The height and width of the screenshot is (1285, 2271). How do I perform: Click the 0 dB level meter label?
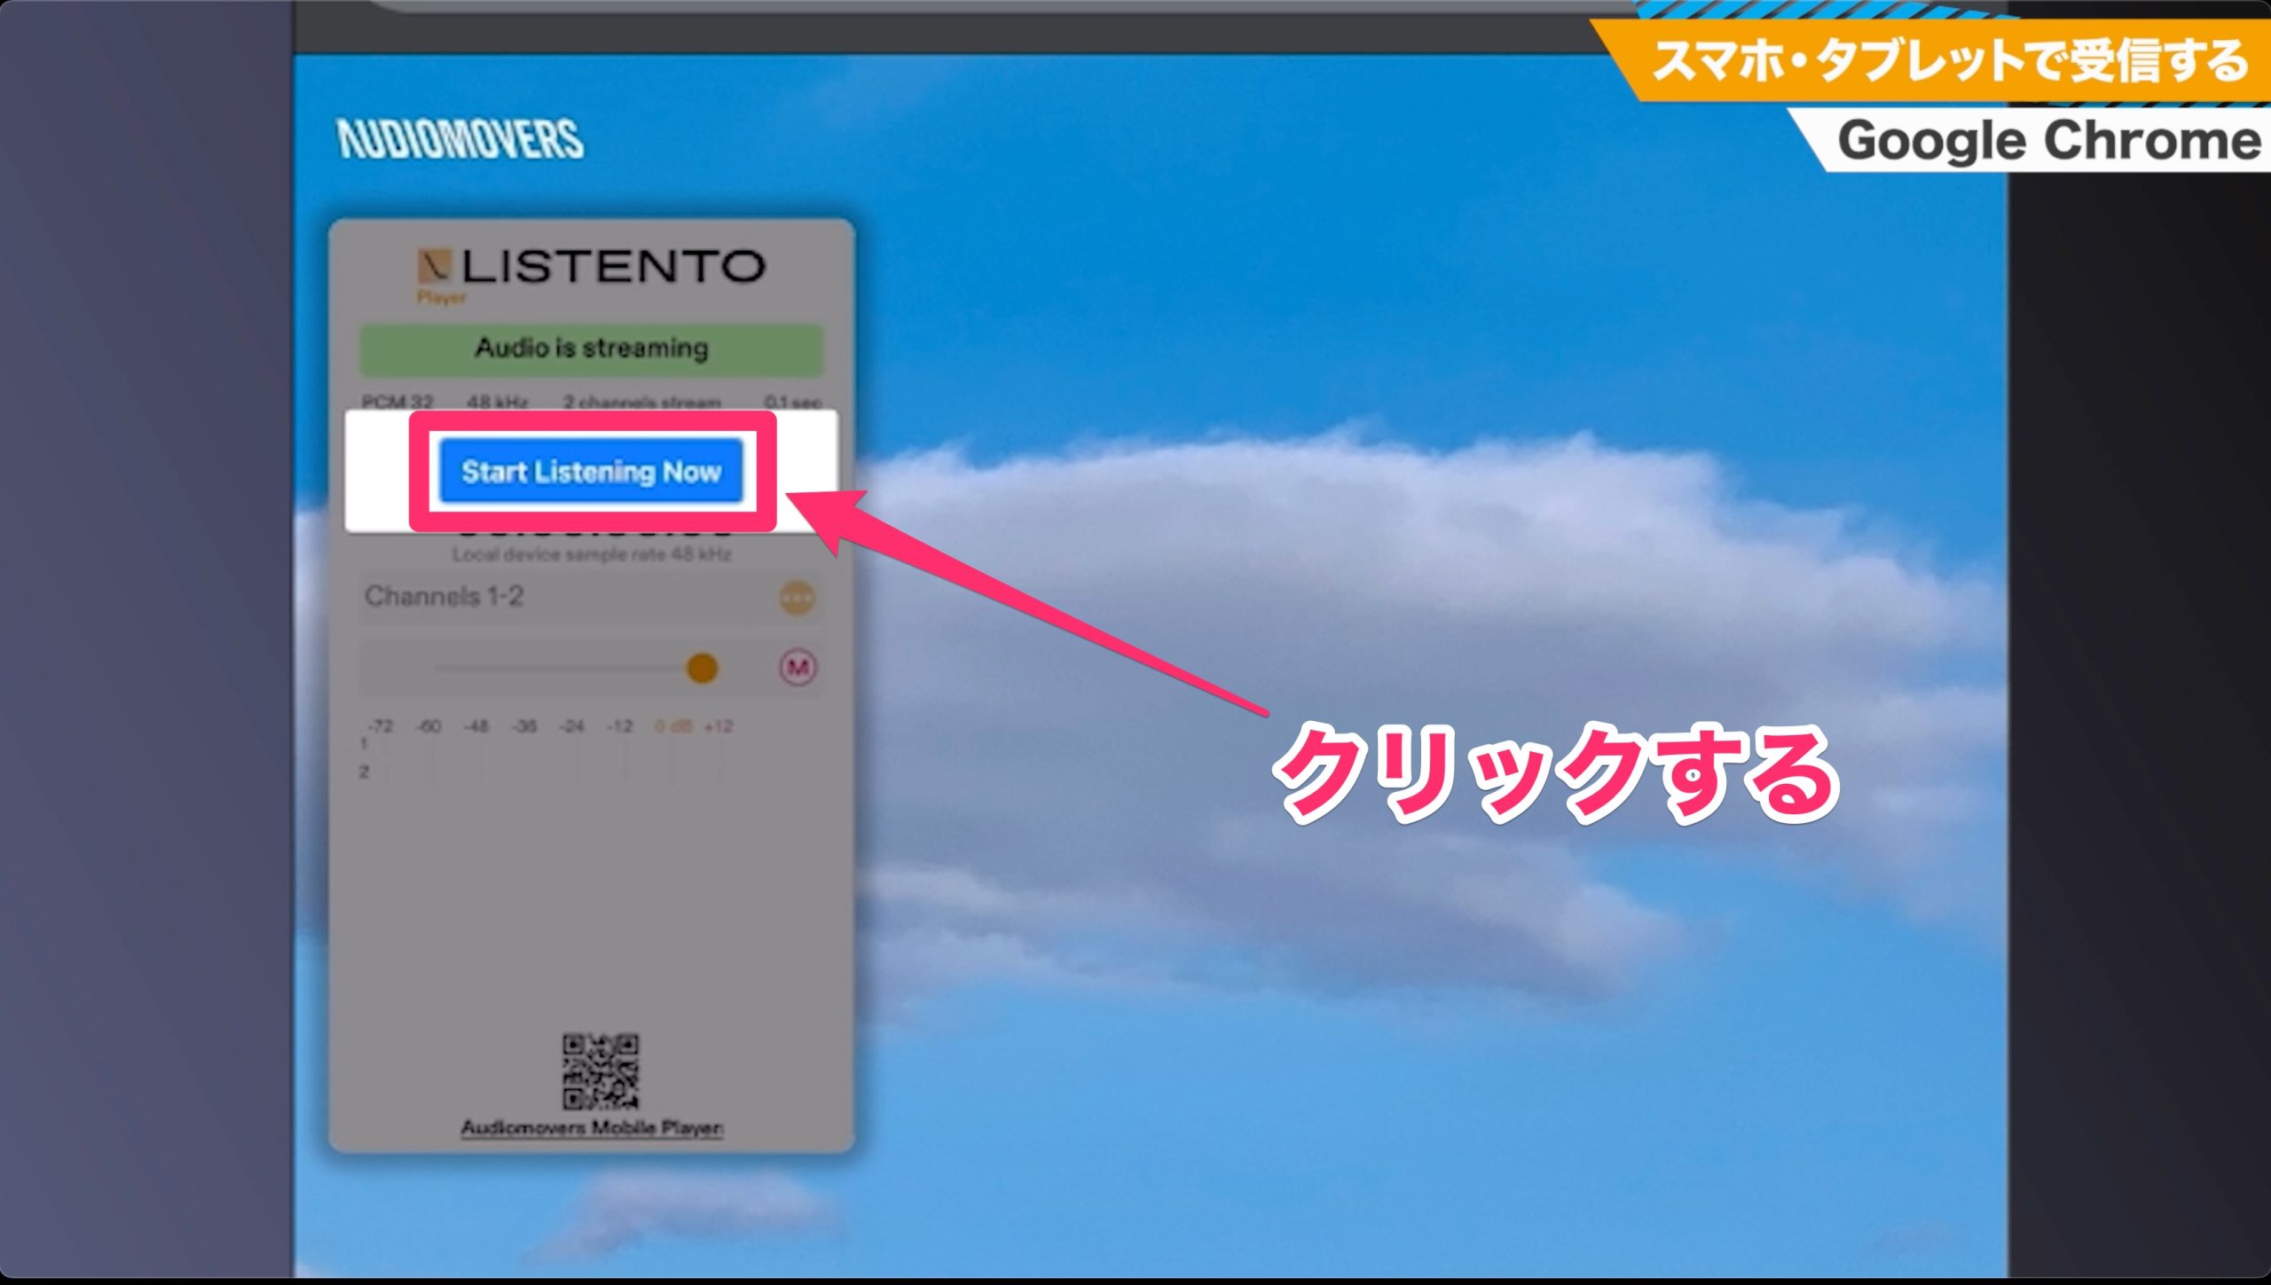pos(672,726)
